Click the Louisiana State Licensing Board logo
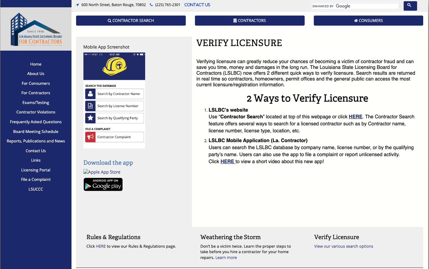The image size is (429, 269). (36, 30)
